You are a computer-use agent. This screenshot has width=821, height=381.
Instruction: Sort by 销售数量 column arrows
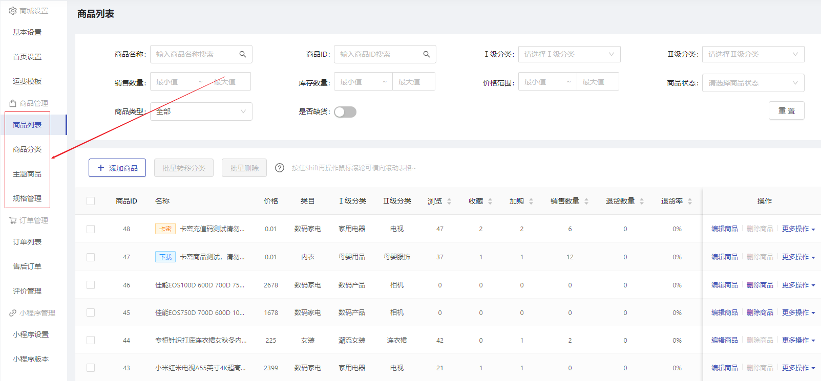[586, 201]
